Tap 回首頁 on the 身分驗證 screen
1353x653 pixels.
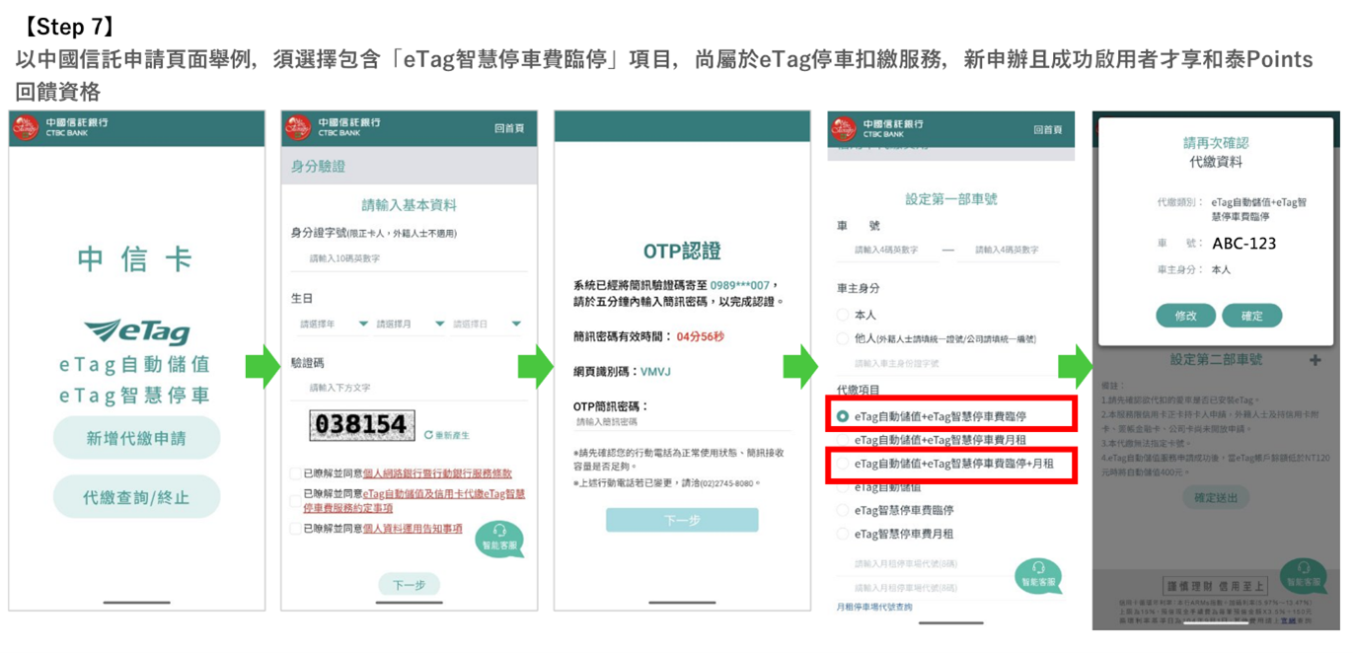point(509,129)
